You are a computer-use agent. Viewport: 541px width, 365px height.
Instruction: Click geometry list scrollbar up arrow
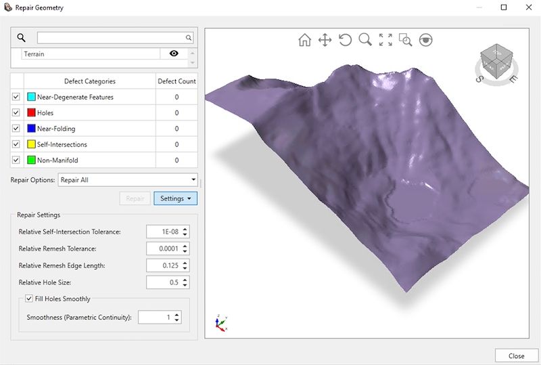(x=193, y=53)
